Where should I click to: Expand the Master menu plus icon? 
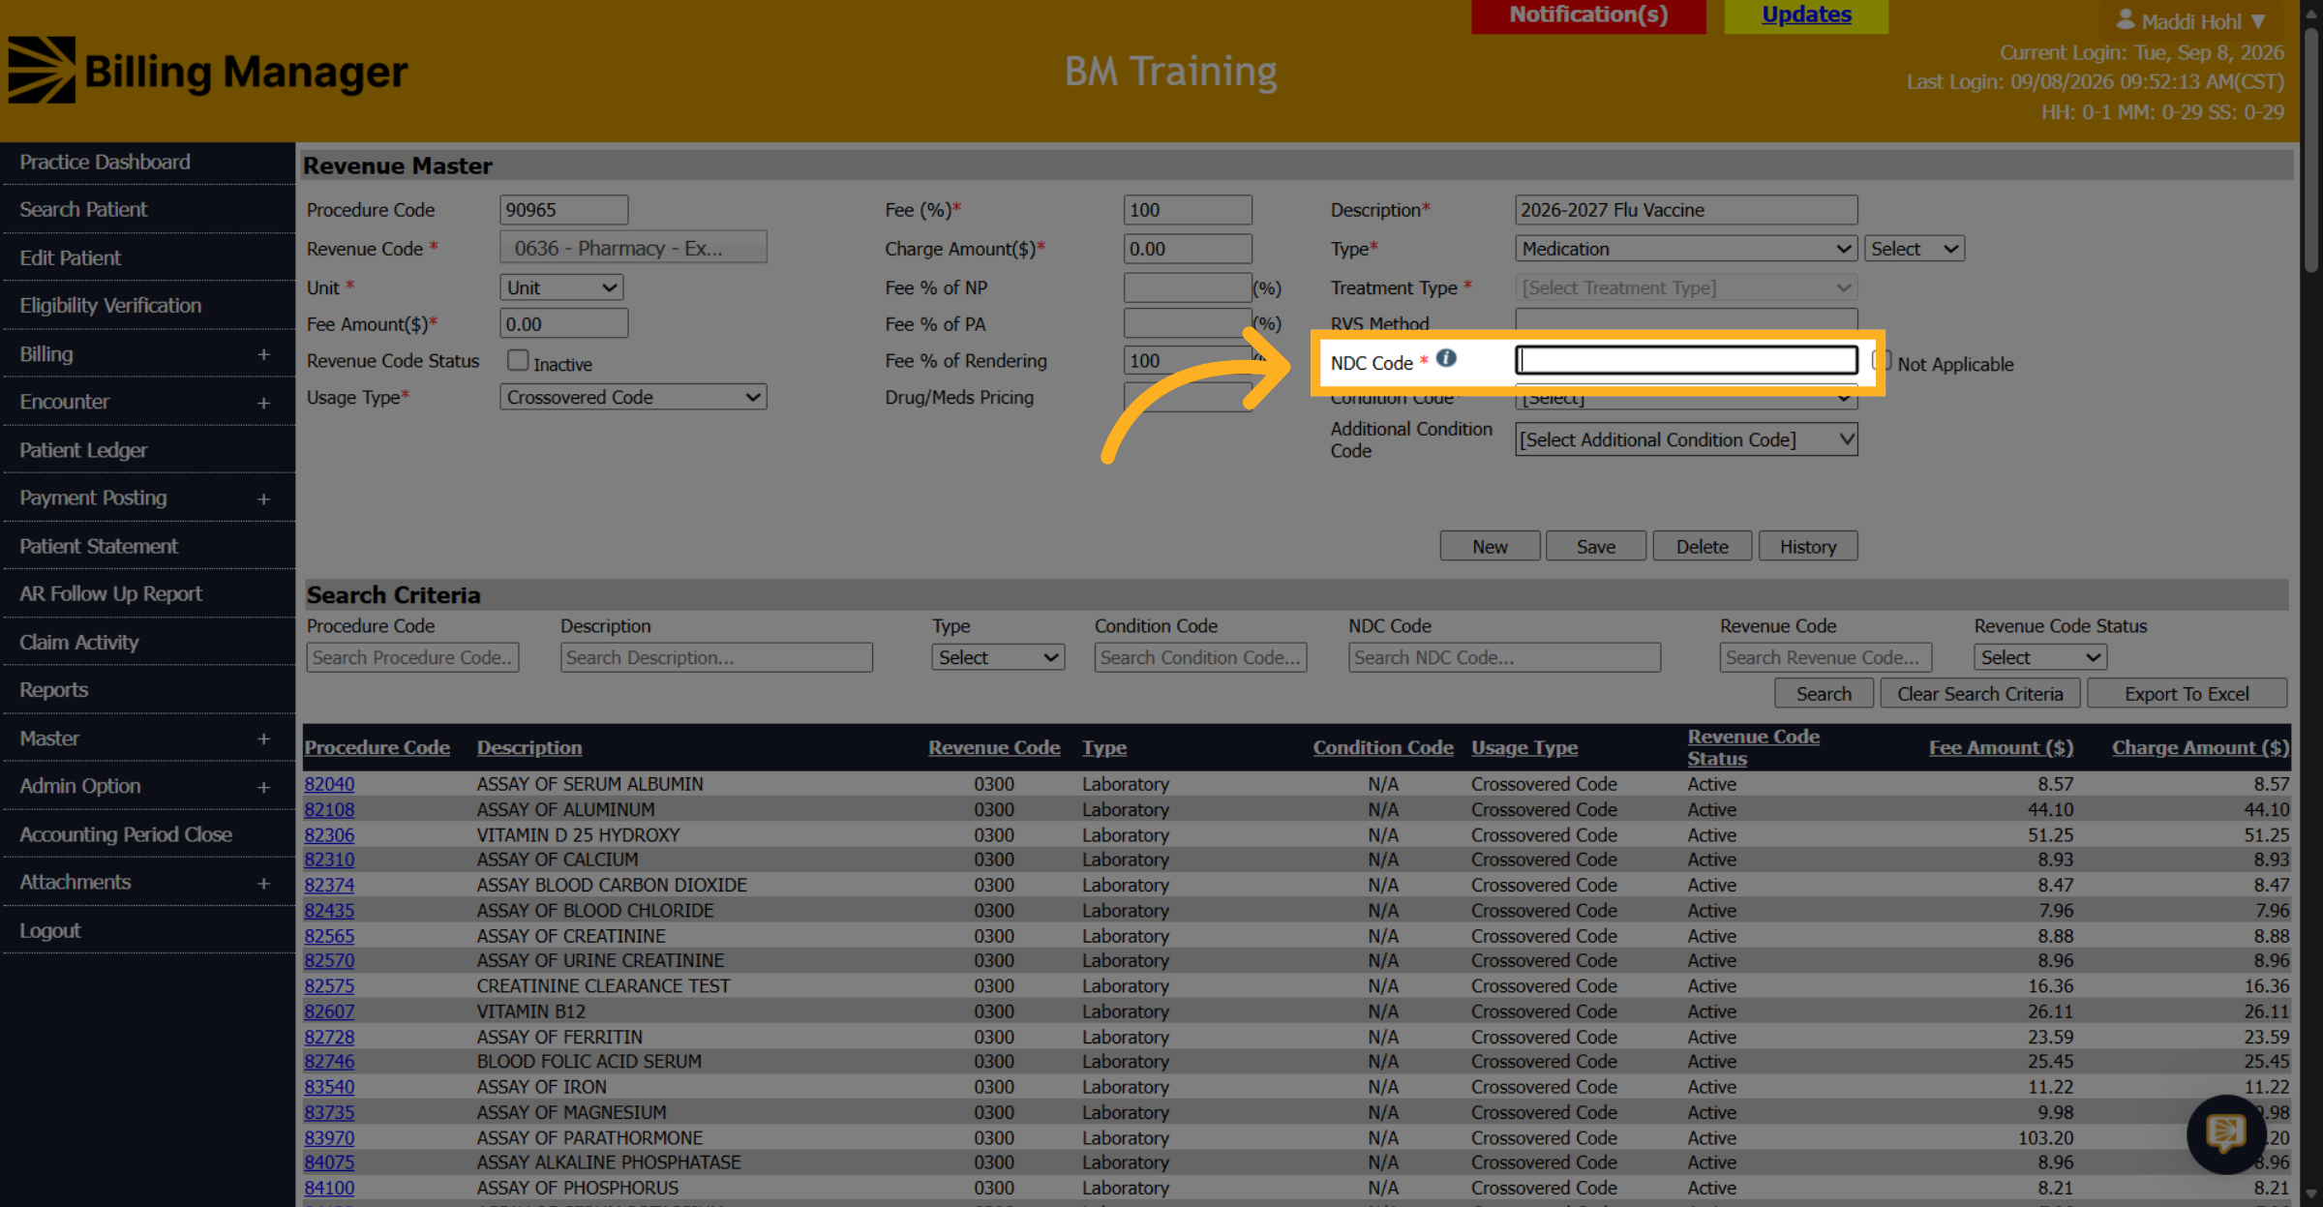(263, 739)
